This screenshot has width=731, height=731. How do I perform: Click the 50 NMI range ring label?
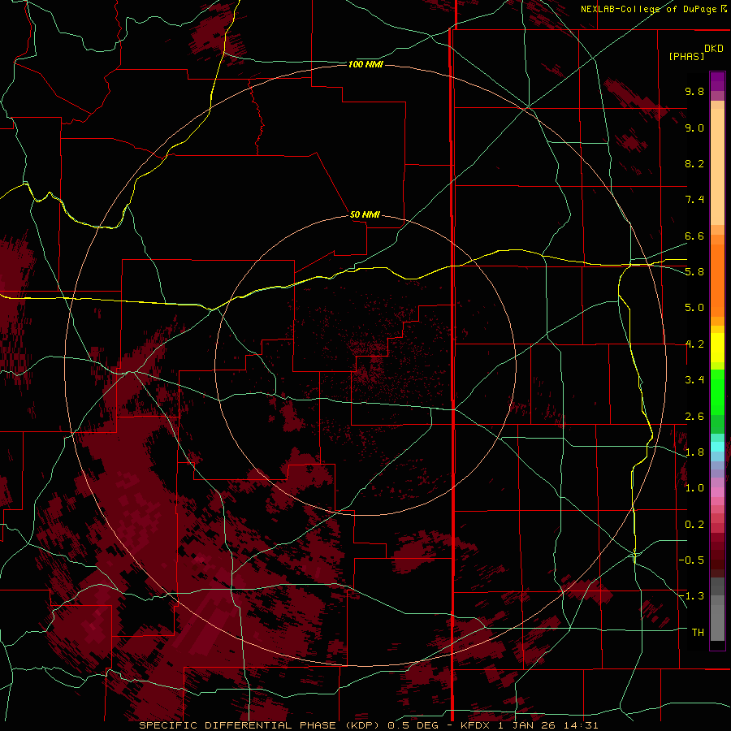click(x=365, y=214)
